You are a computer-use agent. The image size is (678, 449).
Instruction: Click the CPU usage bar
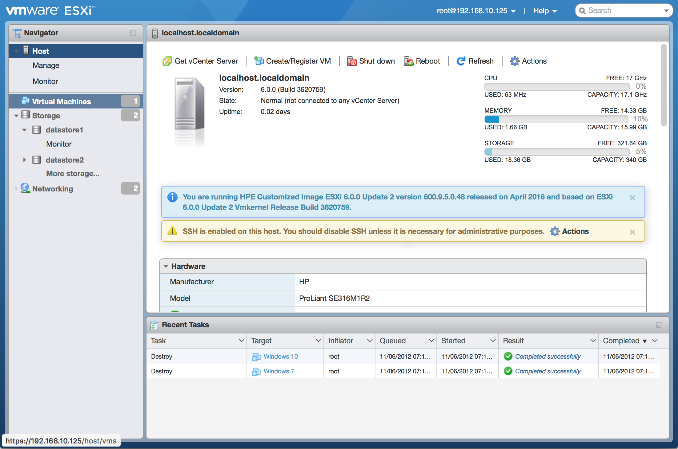pyautogui.click(x=557, y=86)
